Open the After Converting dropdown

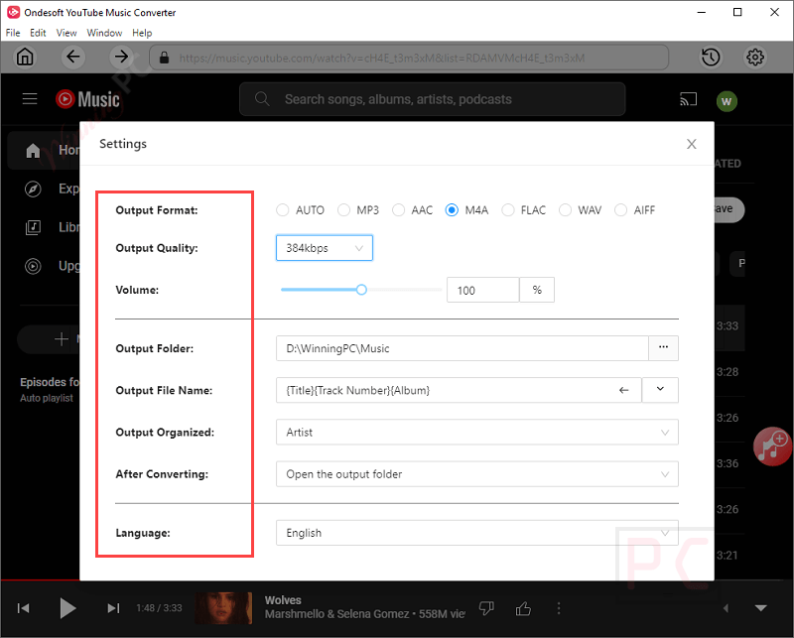tap(477, 474)
